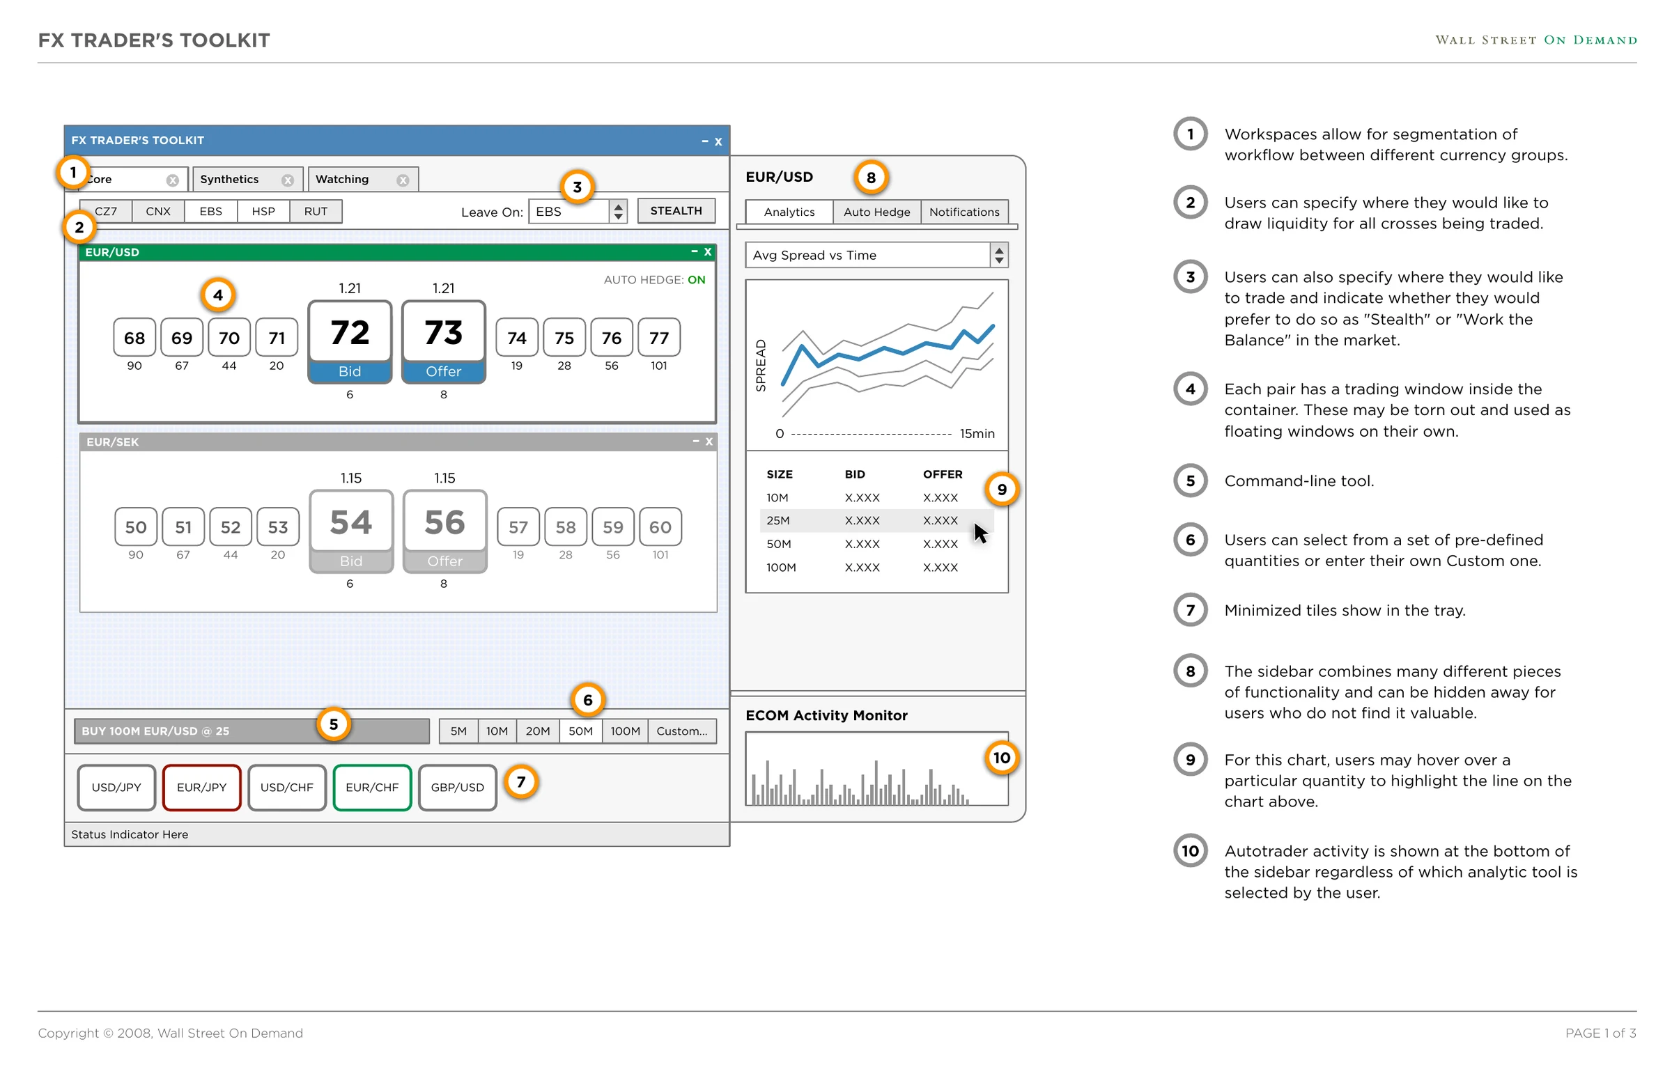Click the EUR/USD 72 Bid button
The image size is (1672, 1069).
[350, 342]
